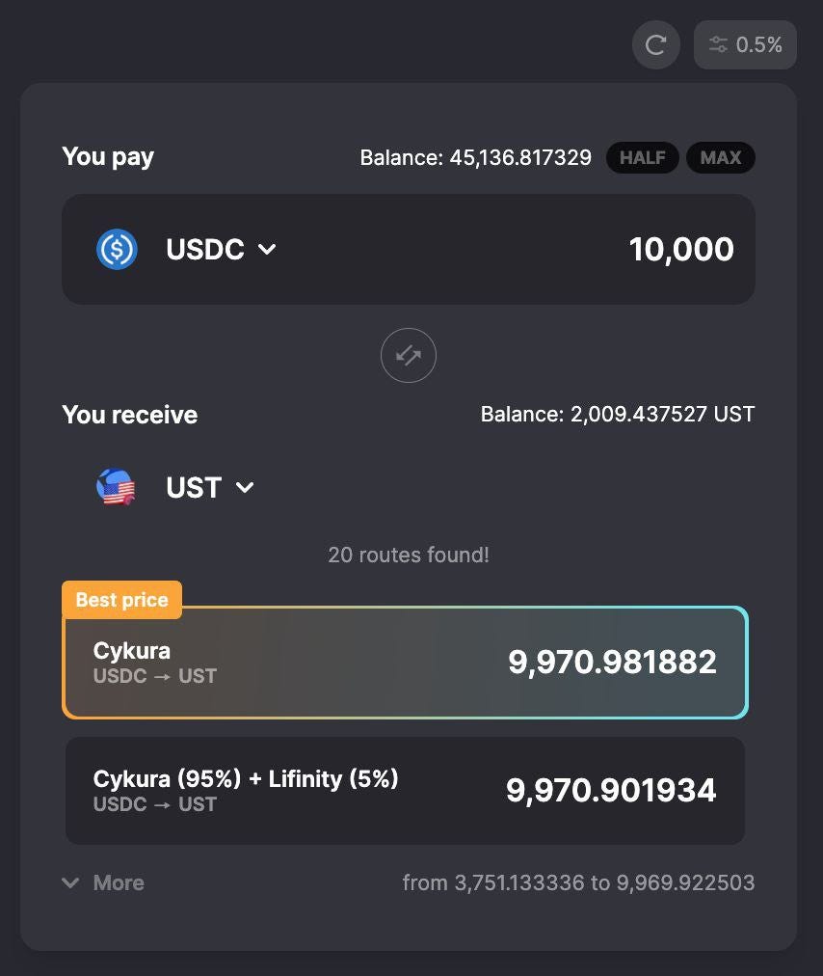Use MAX balance amount
This screenshot has height=976, width=823.
(720, 157)
